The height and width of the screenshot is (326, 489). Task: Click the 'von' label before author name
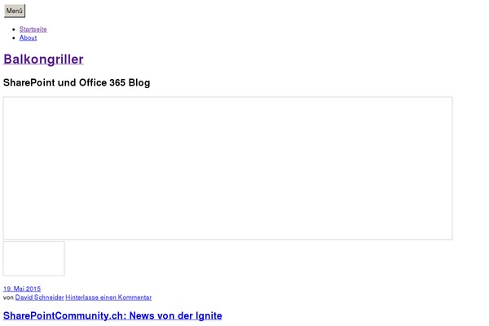pos(8,297)
